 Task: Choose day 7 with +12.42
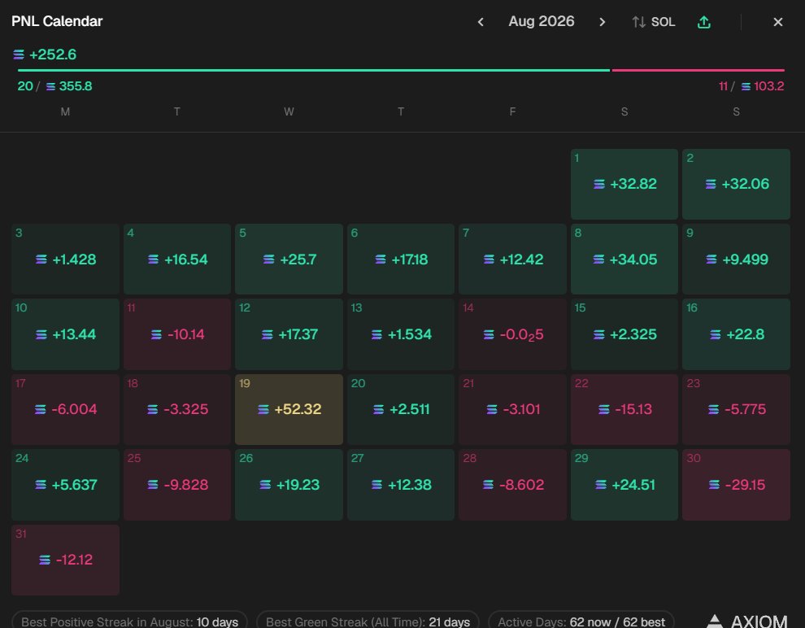tap(512, 259)
